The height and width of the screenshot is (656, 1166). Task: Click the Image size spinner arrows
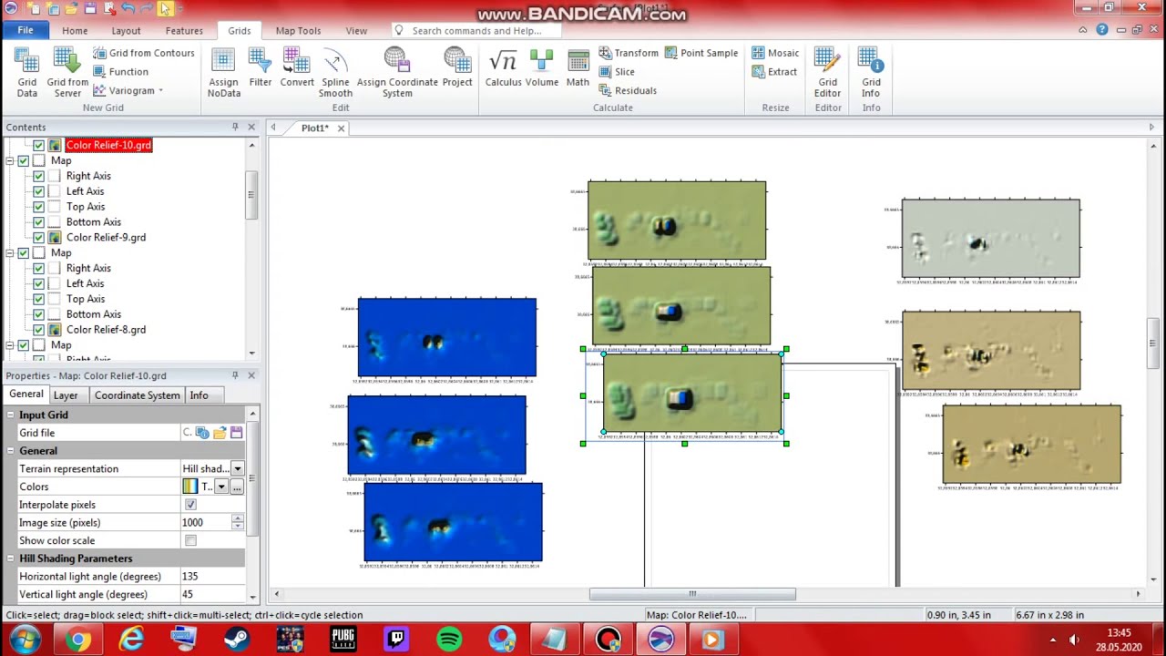(237, 522)
